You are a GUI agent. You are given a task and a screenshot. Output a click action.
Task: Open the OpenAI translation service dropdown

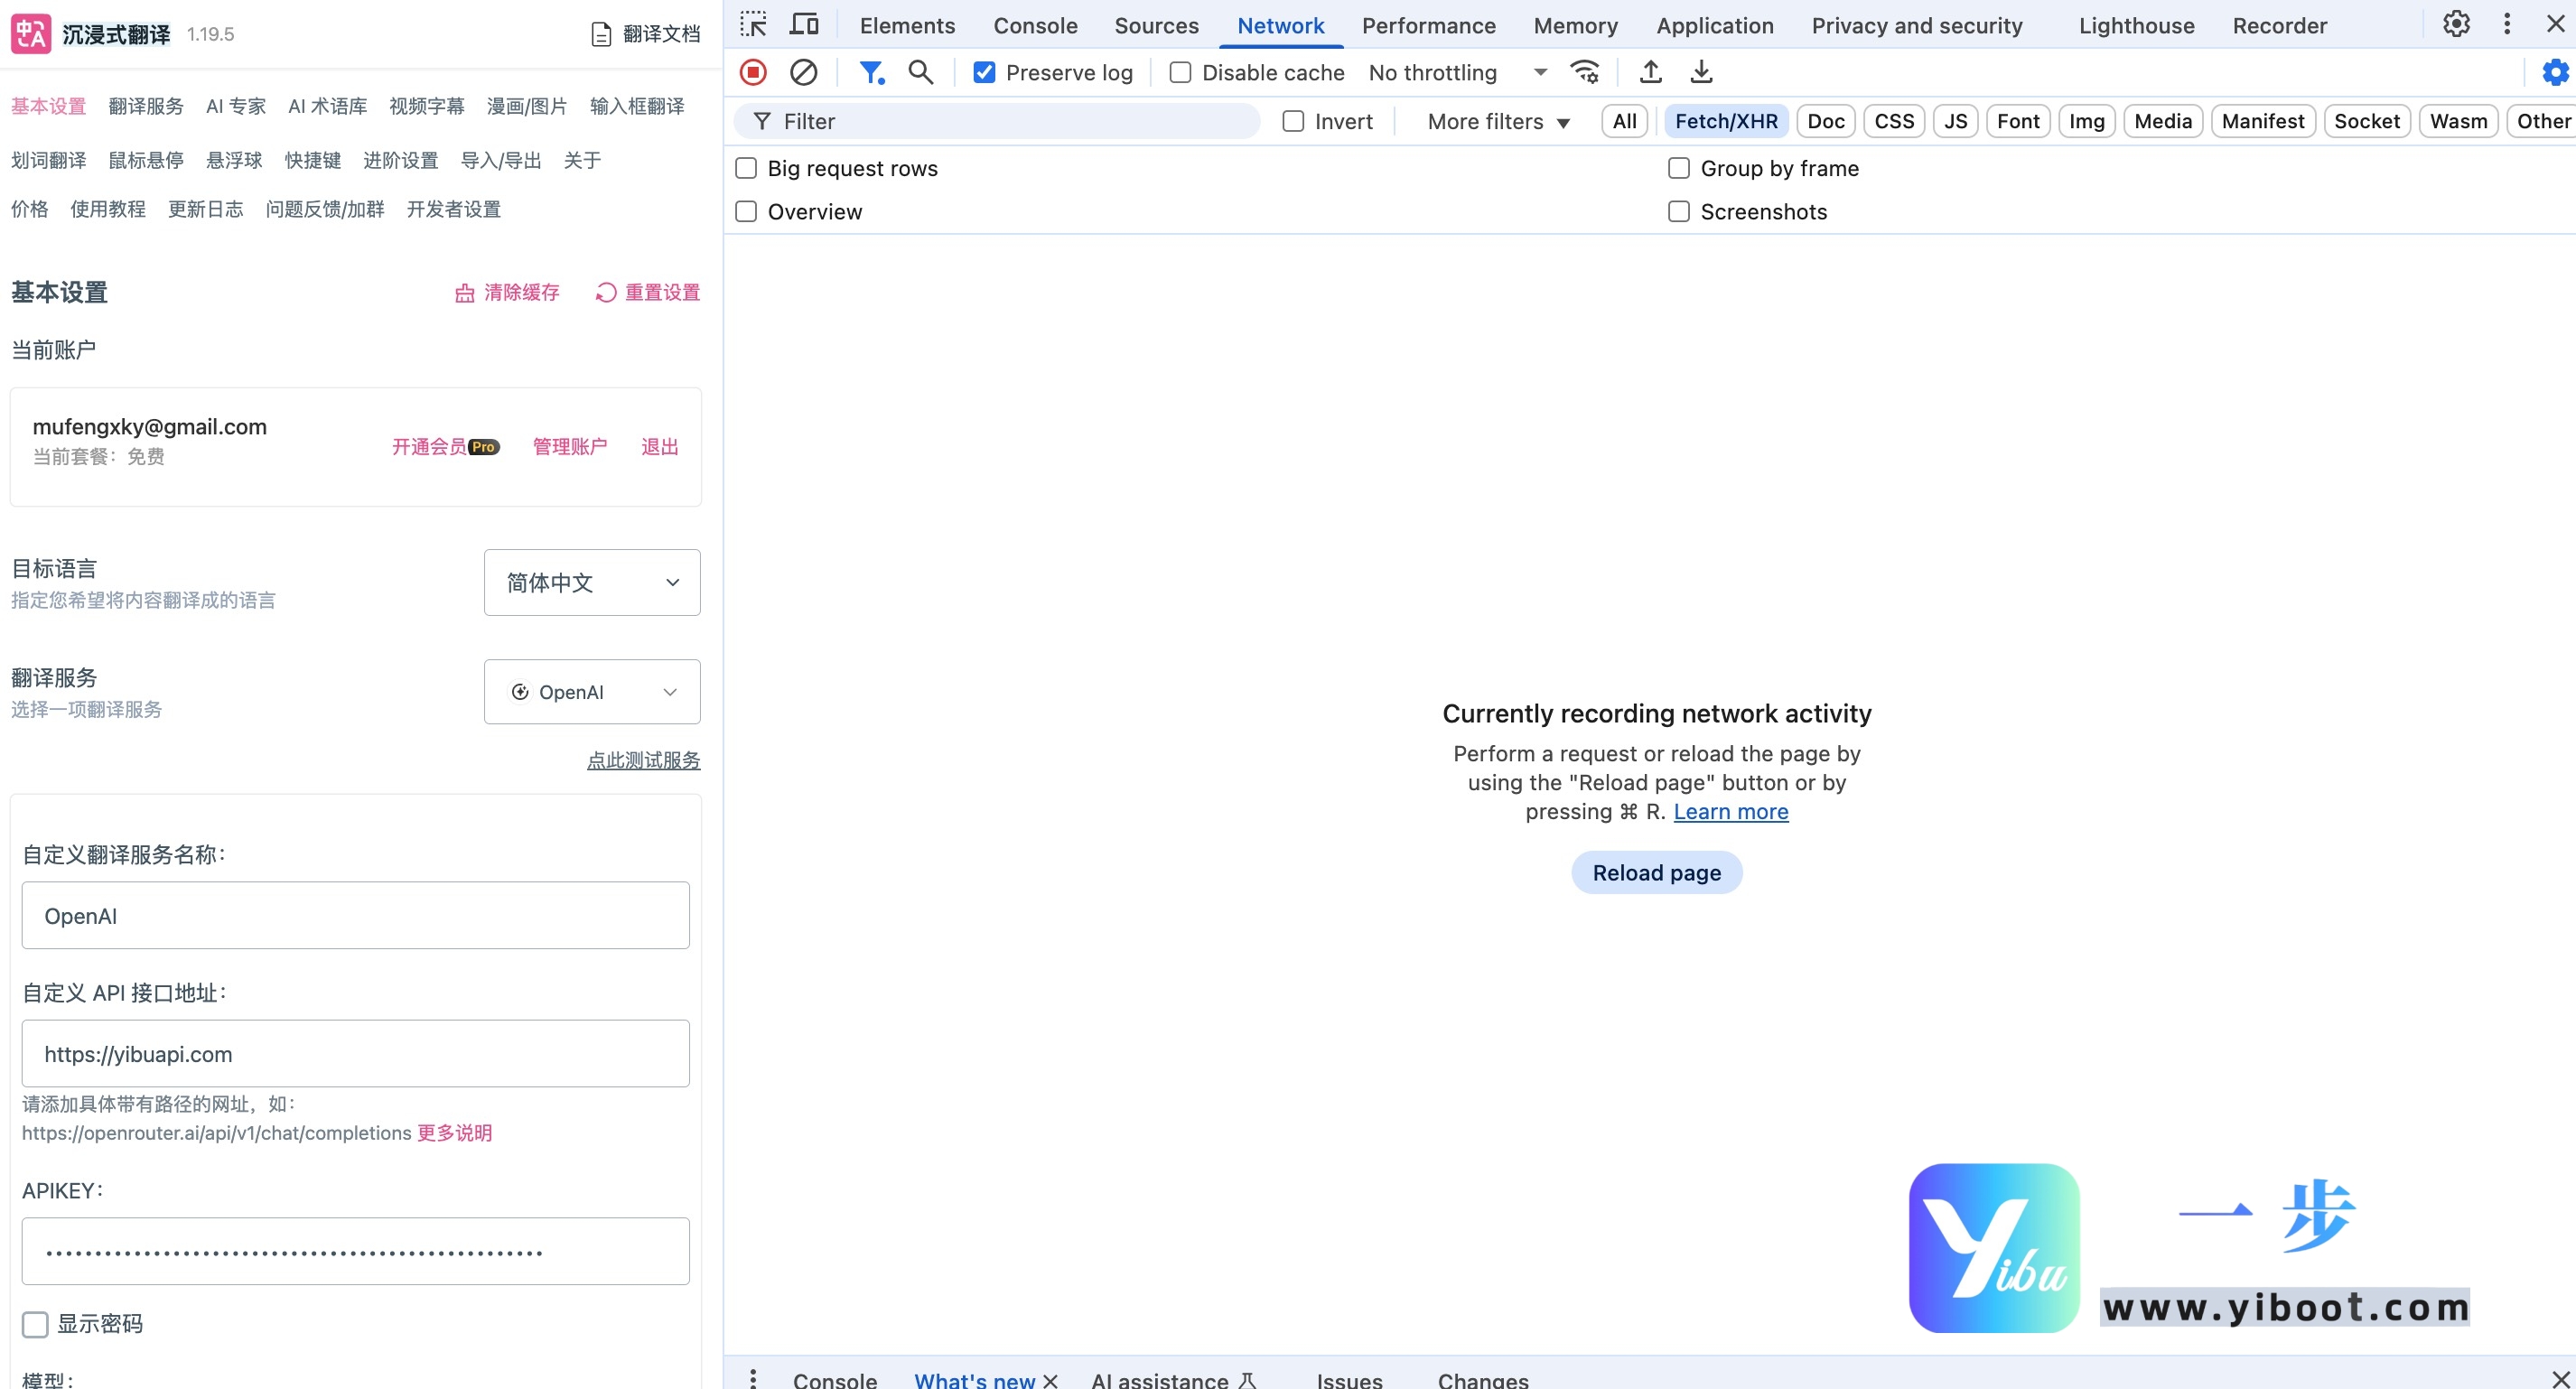click(x=592, y=692)
